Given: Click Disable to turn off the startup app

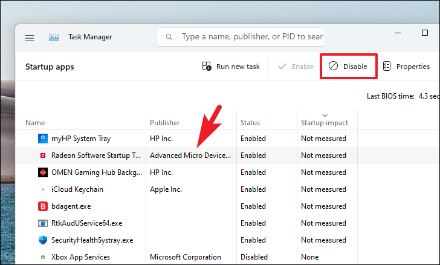Looking at the screenshot, I should 348,67.
